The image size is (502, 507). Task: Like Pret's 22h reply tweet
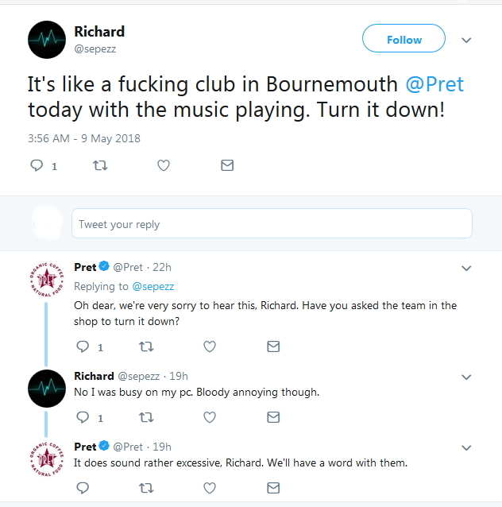210,346
